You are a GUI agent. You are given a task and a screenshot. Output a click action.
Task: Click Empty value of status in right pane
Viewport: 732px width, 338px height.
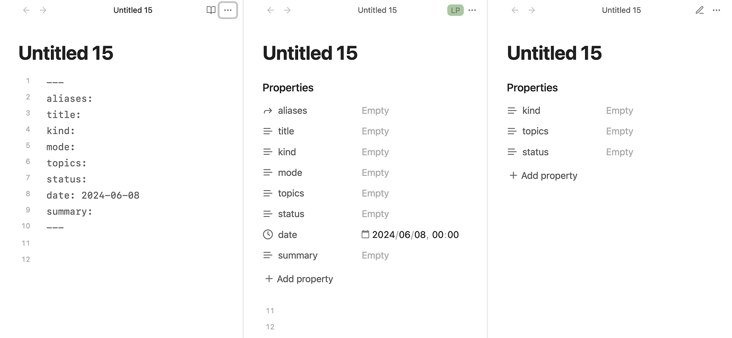620,152
